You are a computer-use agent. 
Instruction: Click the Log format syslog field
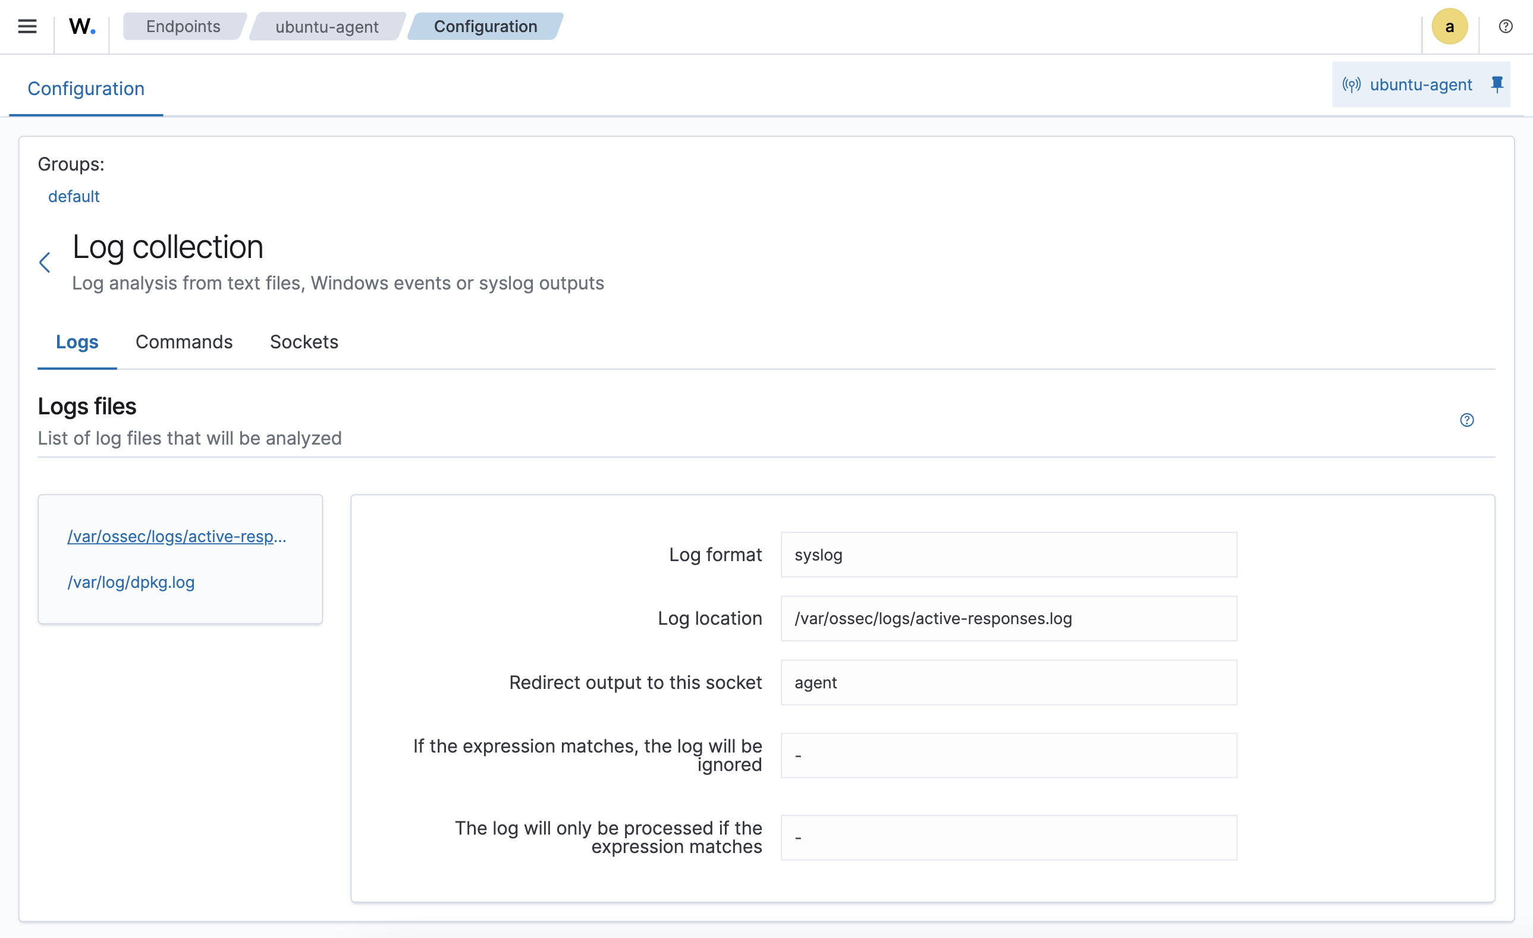click(1008, 555)
